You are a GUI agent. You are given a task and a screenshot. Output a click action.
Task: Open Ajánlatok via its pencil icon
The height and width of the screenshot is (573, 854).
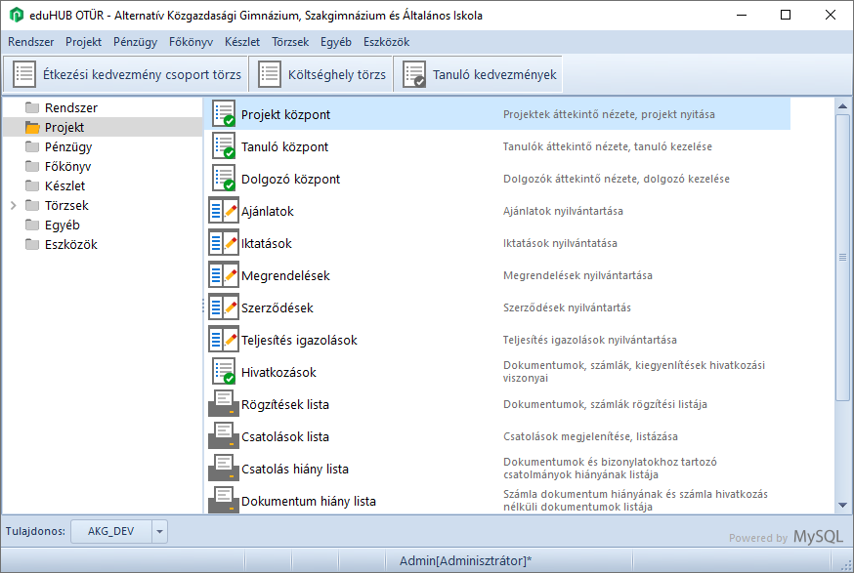[224, 211]
